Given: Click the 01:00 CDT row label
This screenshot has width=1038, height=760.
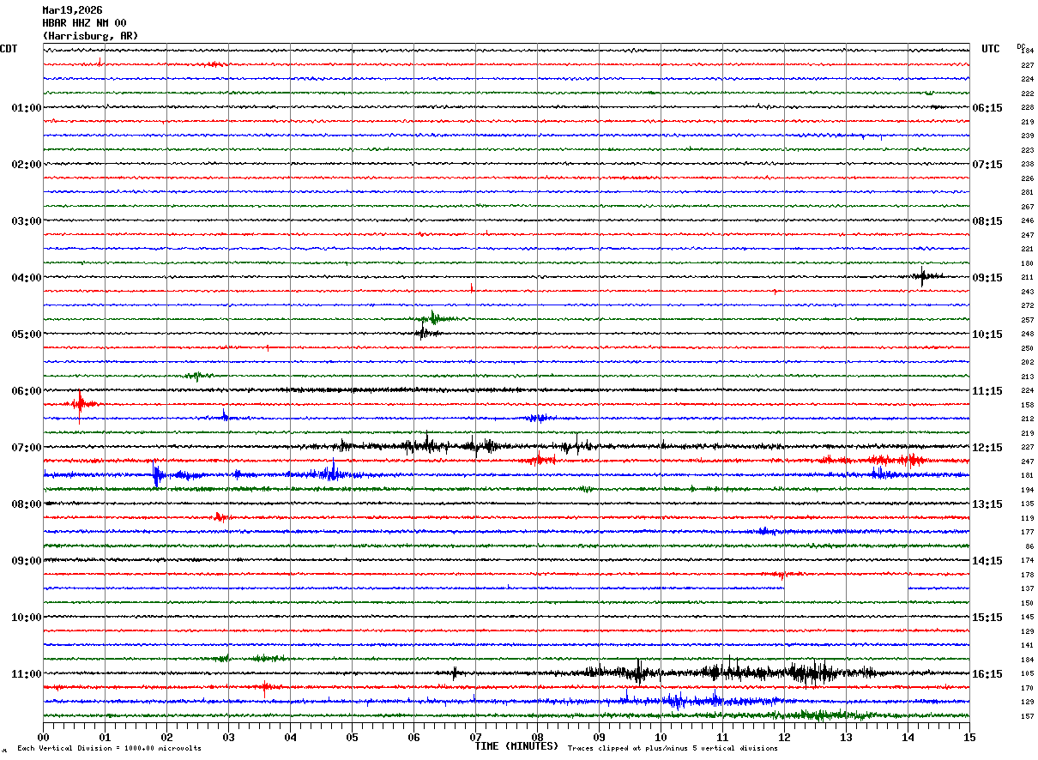Looking at the screenshot, I should (x=27, y=108).
